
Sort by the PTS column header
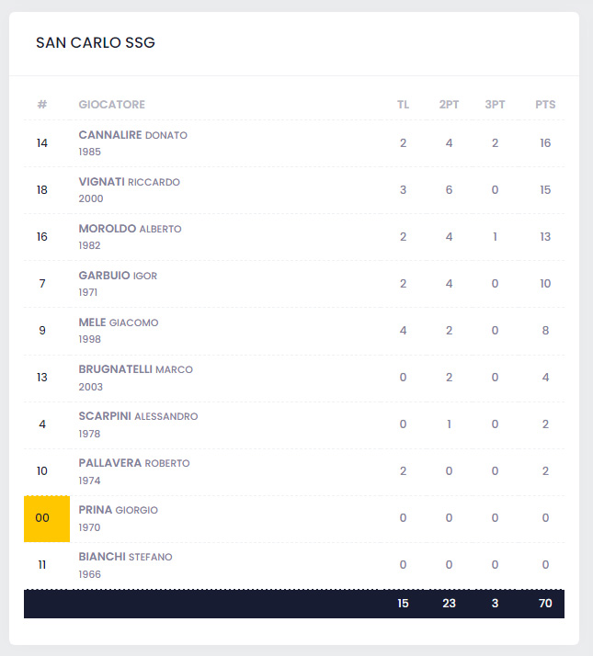(x=545, y=105)
